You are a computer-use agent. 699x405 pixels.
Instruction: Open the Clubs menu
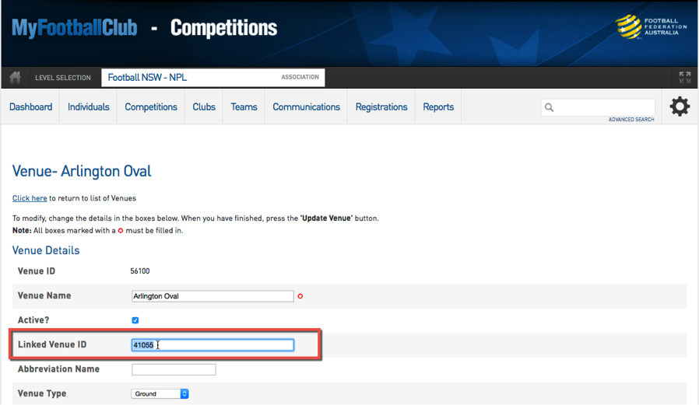(x=204, y=106)
